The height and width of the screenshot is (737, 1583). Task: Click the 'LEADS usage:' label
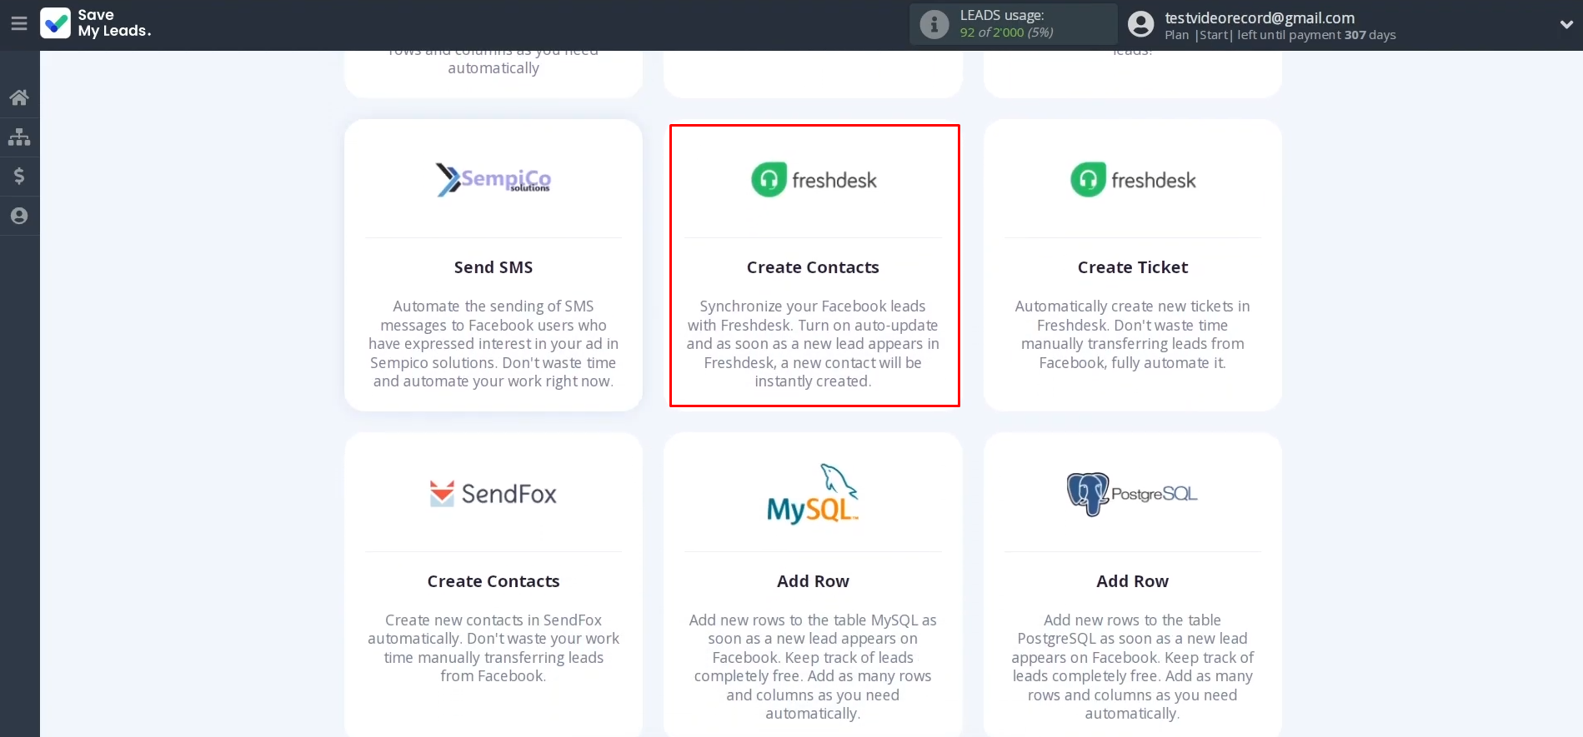point(1002,15)
